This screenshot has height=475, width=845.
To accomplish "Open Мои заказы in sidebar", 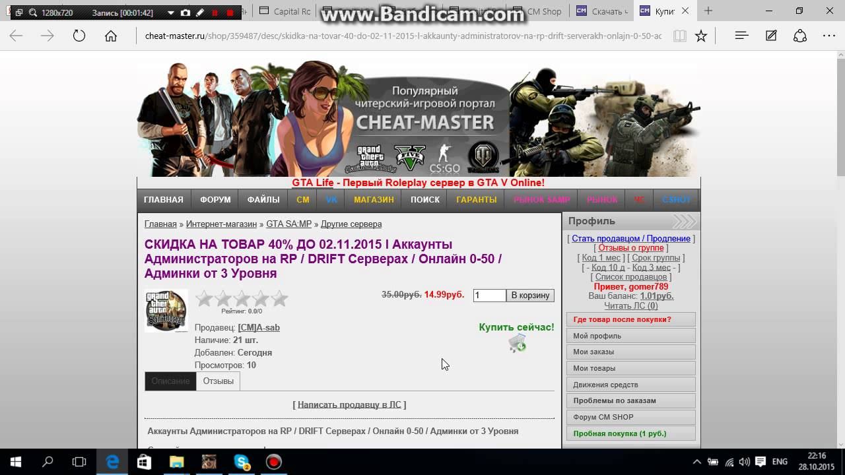I will [631, 352].
